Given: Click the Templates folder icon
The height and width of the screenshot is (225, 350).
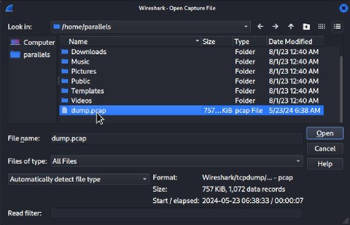Looking at the screenshot, I should coord(65,91).
